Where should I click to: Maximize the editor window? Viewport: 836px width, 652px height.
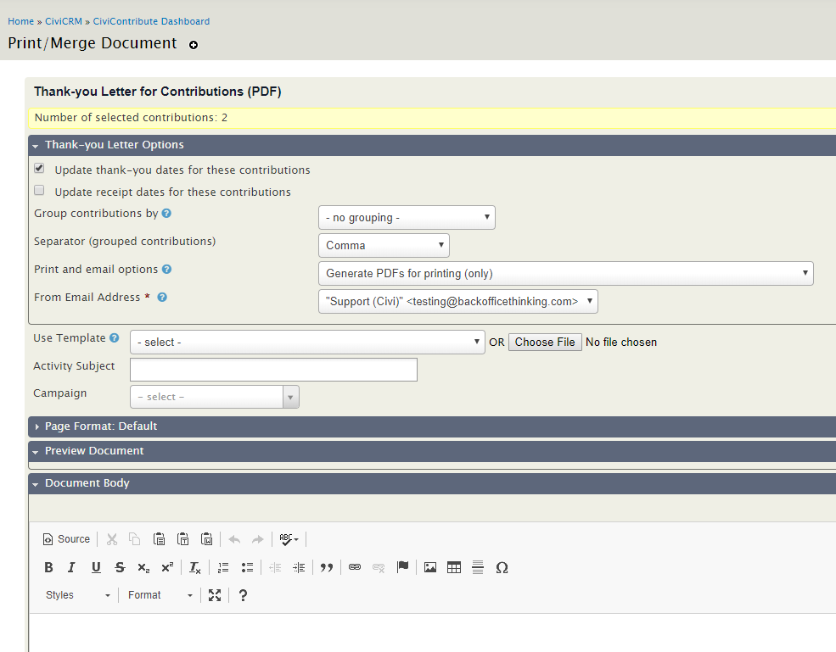[x=215, y=595]
